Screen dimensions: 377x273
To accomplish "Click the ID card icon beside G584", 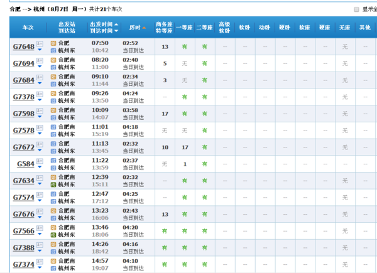I will 40,161.
